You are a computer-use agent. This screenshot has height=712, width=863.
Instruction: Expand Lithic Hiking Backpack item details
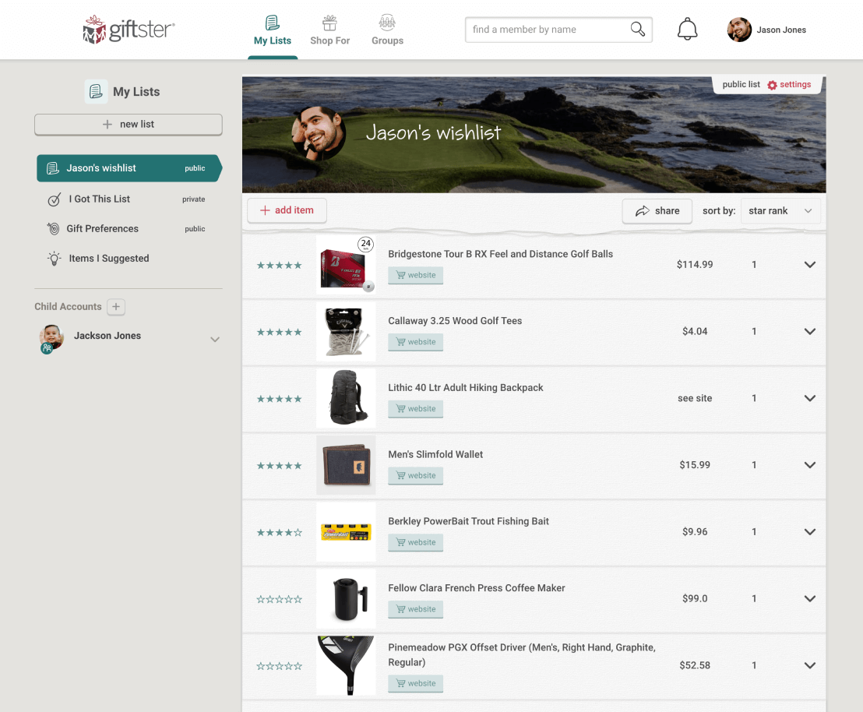tap(809, 398)
